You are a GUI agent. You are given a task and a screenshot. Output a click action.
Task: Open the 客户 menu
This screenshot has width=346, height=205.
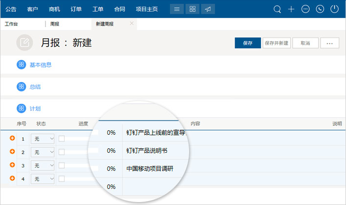(32, 9)
